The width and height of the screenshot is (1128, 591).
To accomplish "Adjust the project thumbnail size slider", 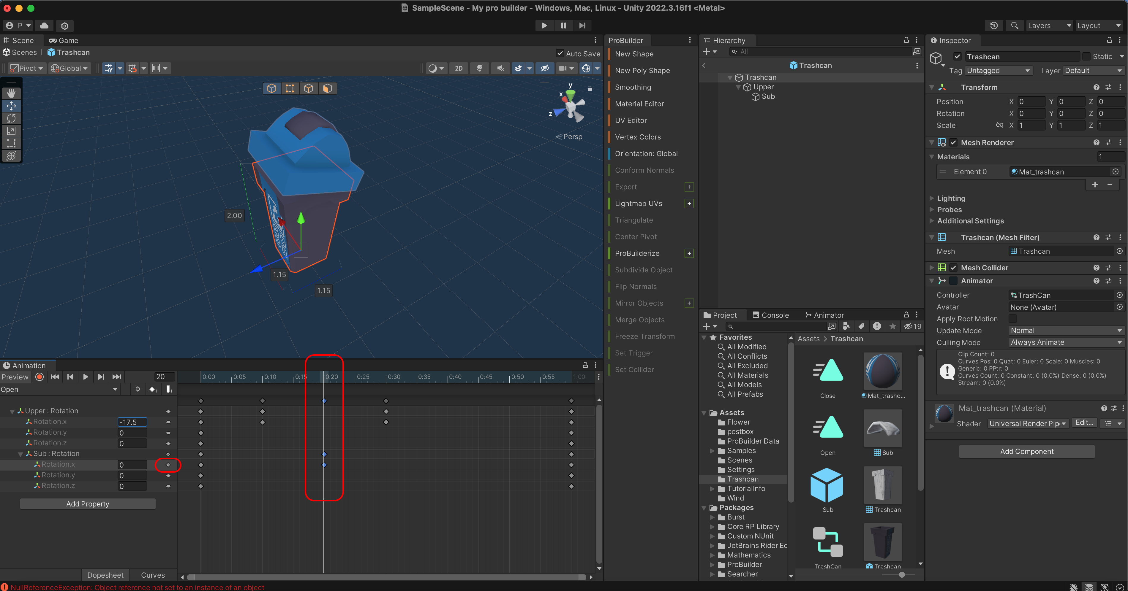I will tap(902, 574).
